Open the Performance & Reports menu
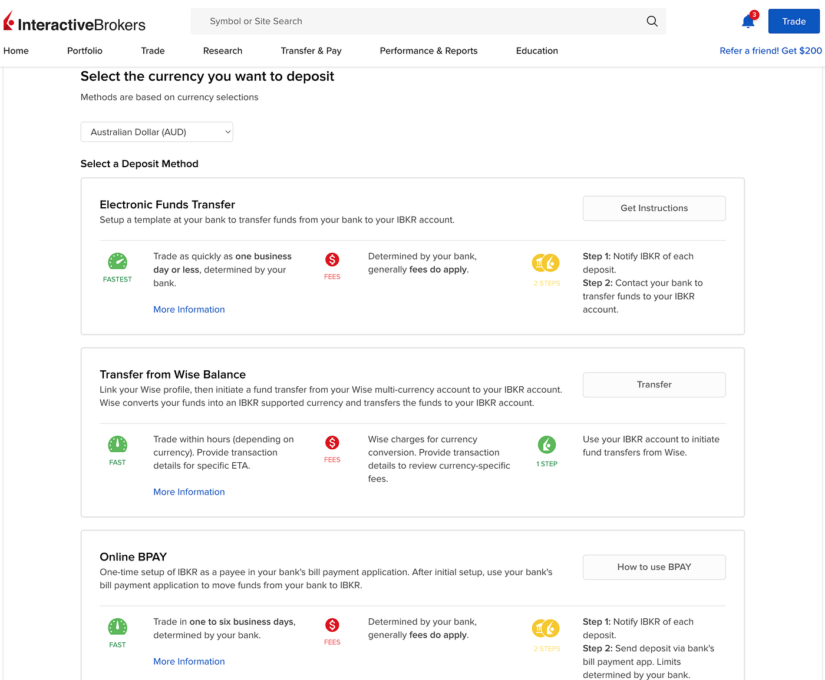The image size is (825, 680). click(428, 51)
